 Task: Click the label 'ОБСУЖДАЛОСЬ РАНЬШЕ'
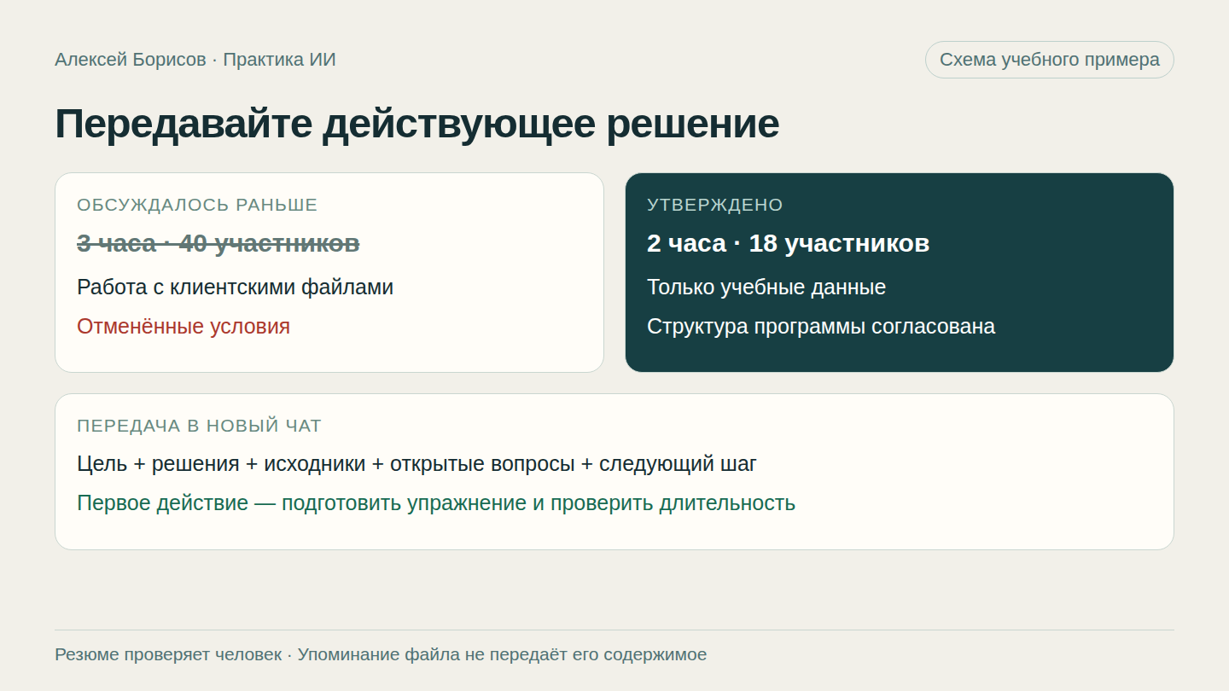point(197,205)
